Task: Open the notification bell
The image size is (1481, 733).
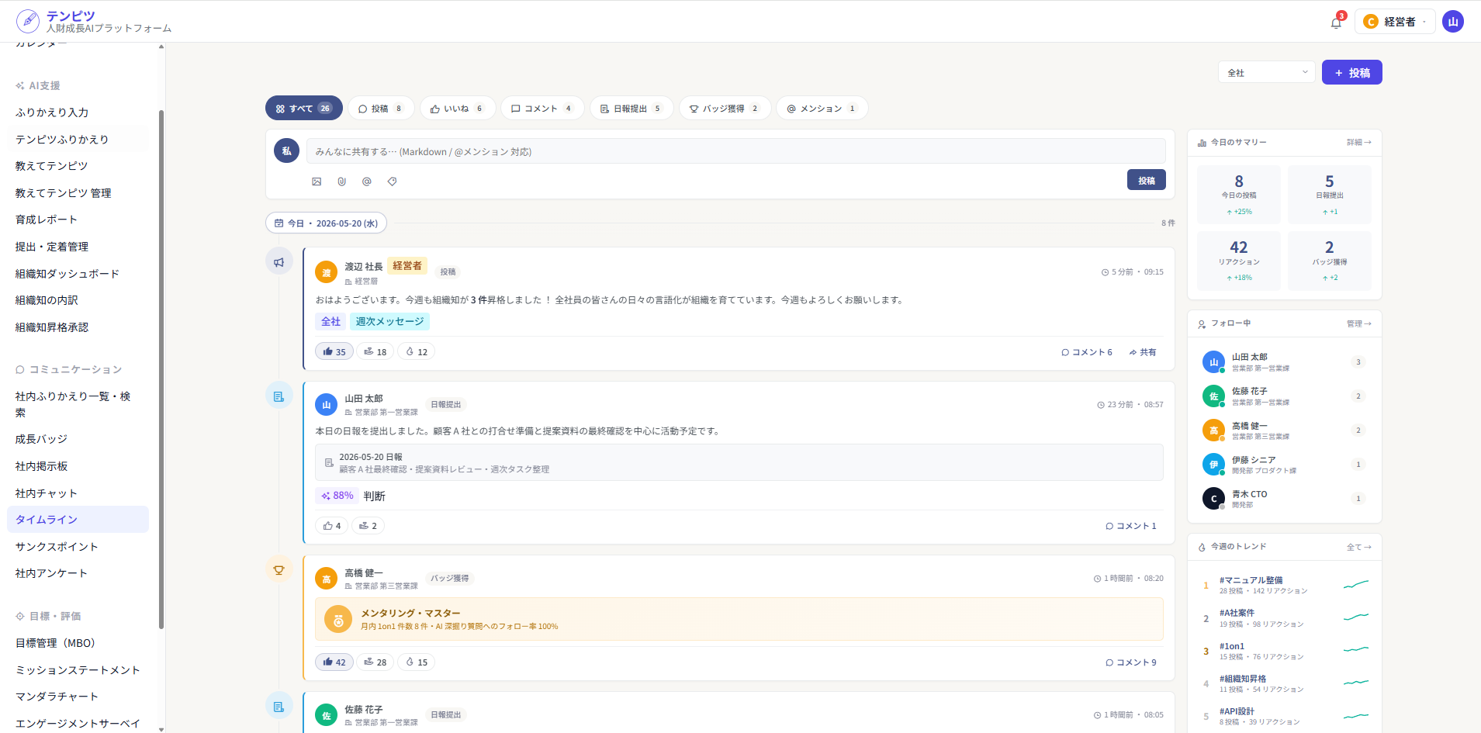Action: pos(1336,22)
